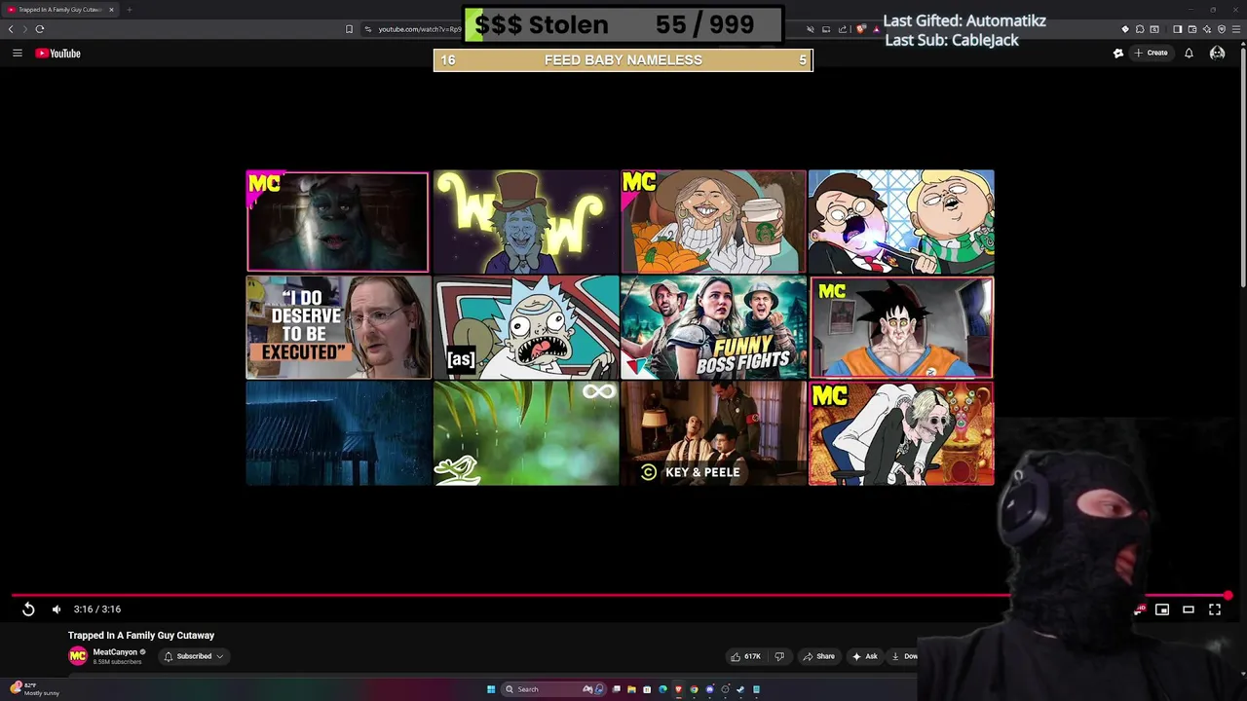Open the rainy cabin night thumbnail
The image size is (1247, 701).
[338, 433]
